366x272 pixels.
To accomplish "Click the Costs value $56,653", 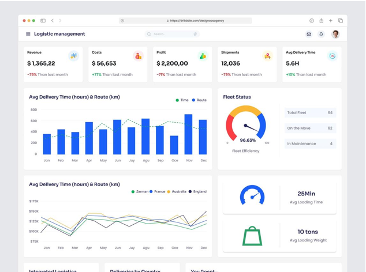I will pos(104,63).
